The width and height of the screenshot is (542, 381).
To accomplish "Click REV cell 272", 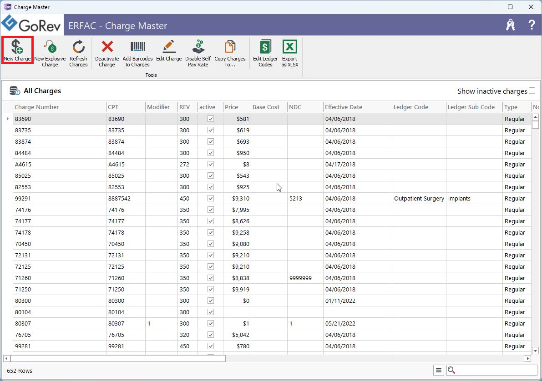I will (x=187, y=165).
